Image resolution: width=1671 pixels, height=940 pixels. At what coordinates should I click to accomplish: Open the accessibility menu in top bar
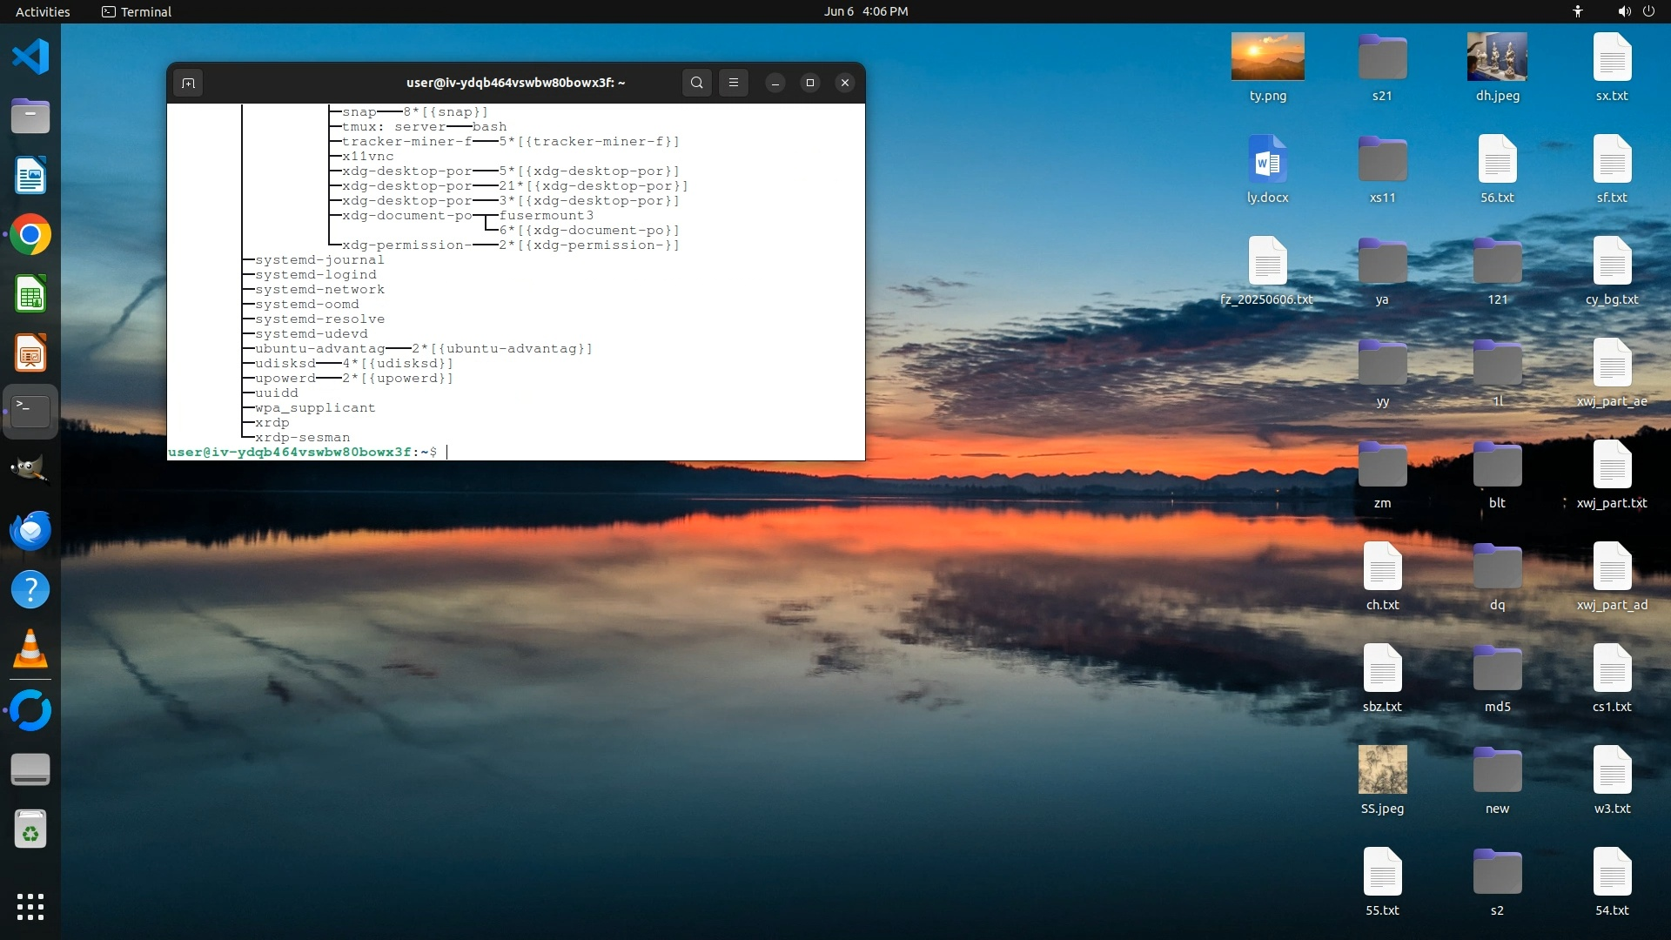pyautogui.click(x=1577, y=11)
